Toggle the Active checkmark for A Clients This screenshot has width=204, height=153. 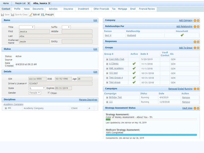tap(134, 64)
